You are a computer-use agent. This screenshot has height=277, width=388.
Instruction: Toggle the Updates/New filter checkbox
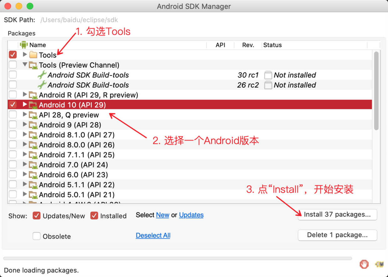[x=37, y=216]
